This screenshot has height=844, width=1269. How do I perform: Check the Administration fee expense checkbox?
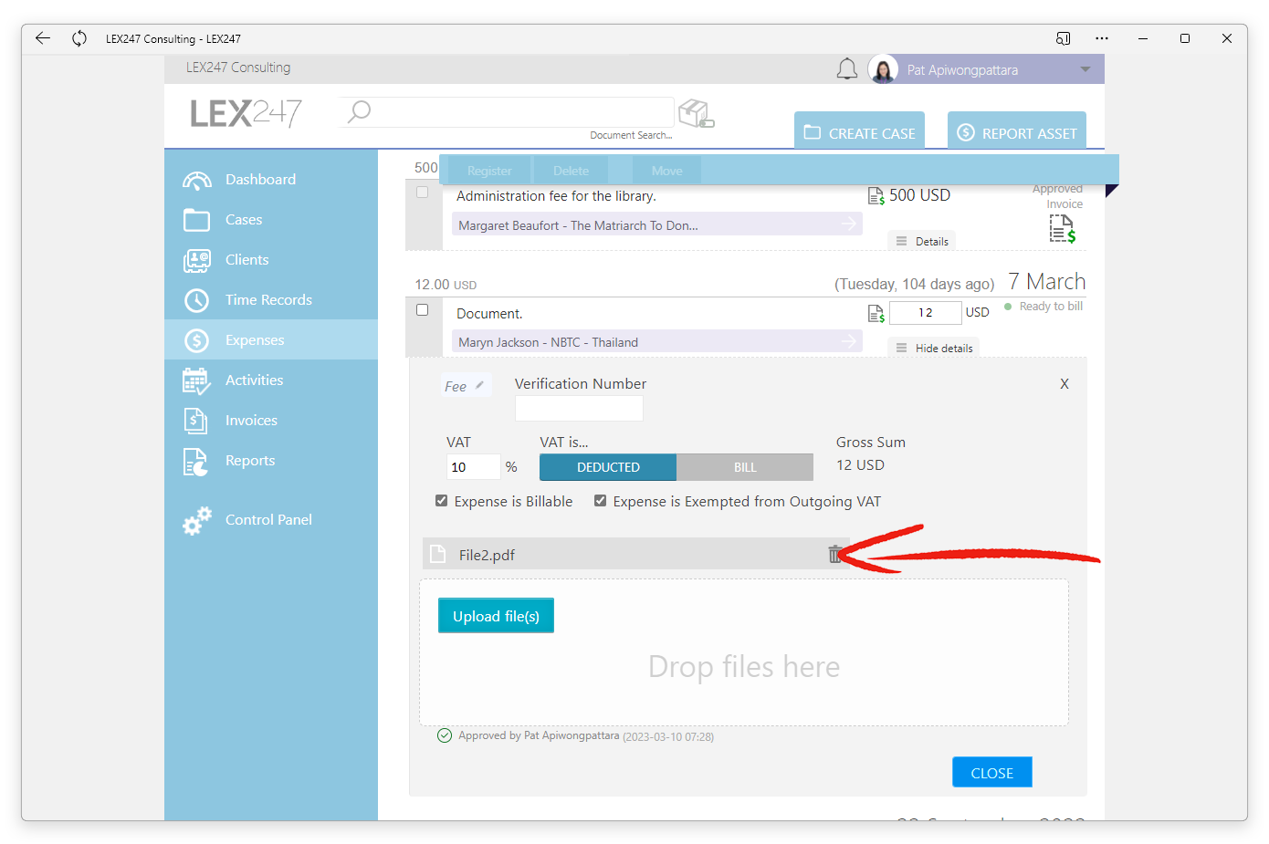point(422,193)
